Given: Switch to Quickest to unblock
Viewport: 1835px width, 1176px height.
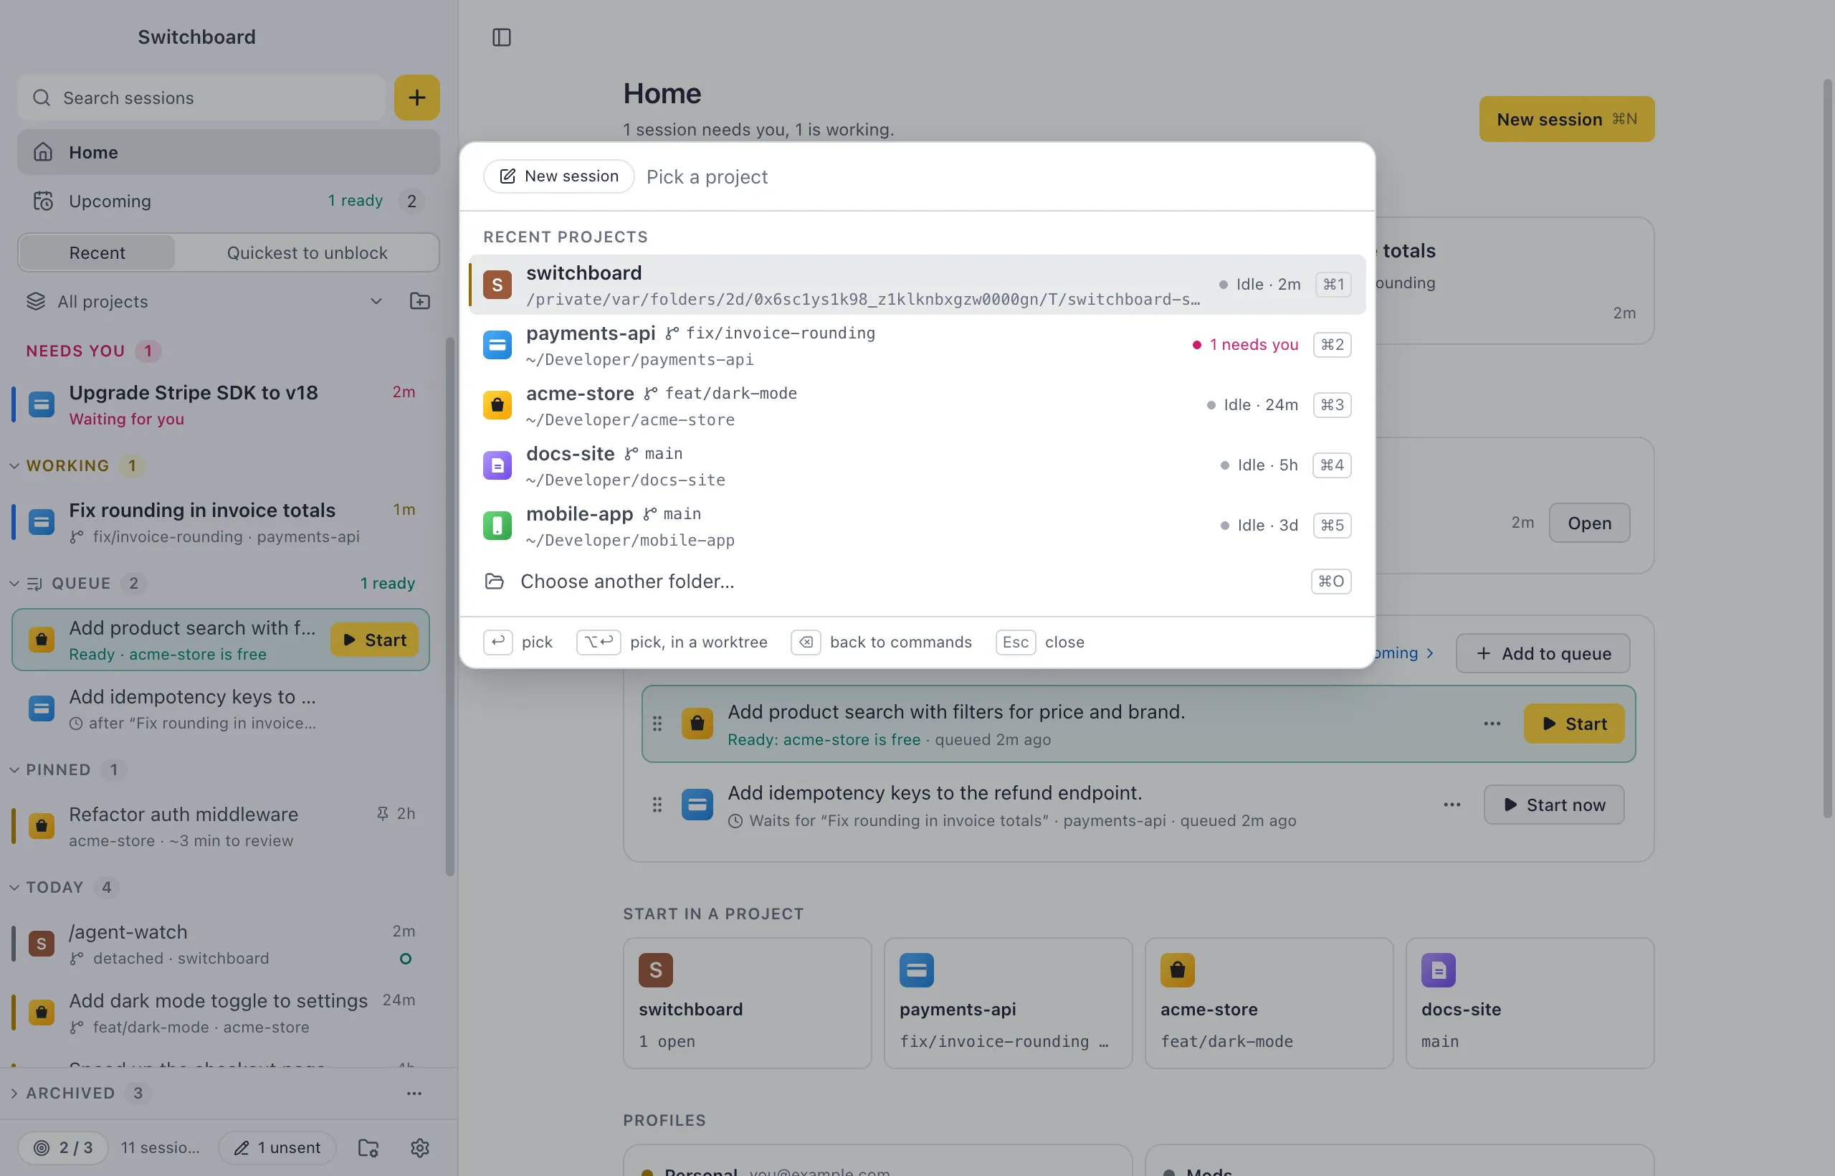Looking at the screenshot, I should (307, 252).
